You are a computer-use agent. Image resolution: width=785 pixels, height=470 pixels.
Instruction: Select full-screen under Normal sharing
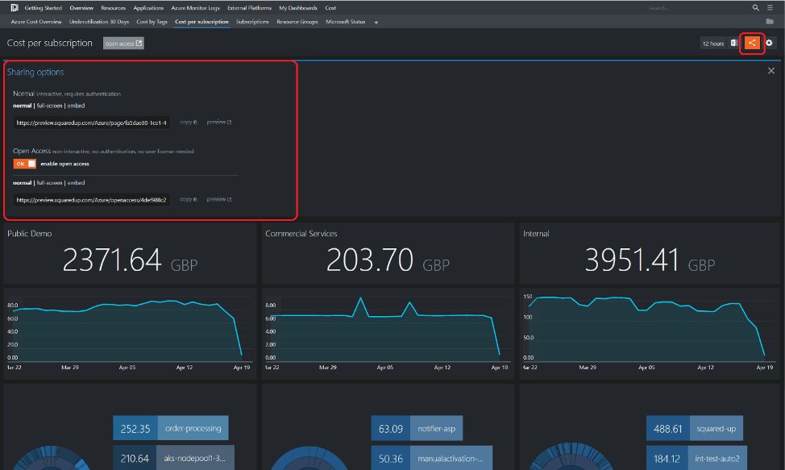49,106
